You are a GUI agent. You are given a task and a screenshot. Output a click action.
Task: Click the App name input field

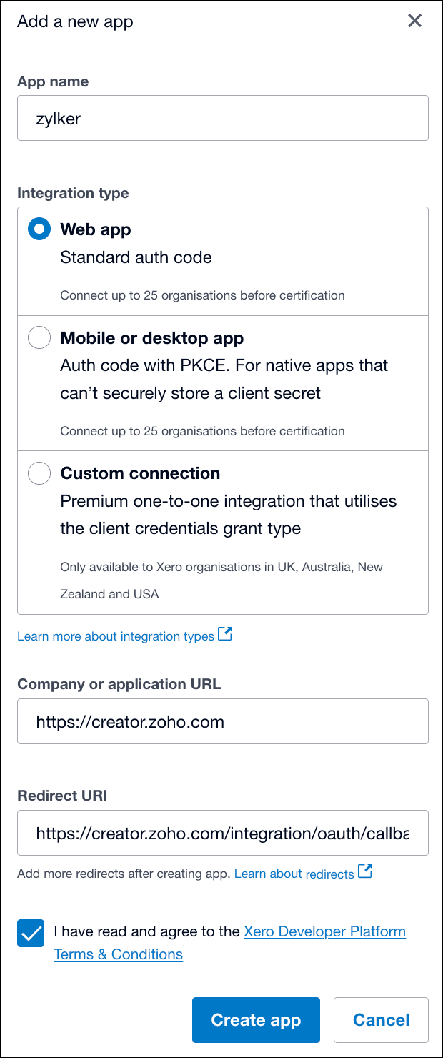(222, 119)
